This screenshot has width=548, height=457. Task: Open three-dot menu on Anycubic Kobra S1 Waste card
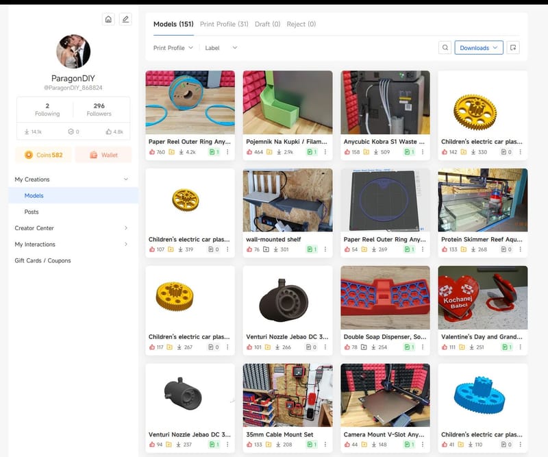pyautogui.click(x=423, y=152)
